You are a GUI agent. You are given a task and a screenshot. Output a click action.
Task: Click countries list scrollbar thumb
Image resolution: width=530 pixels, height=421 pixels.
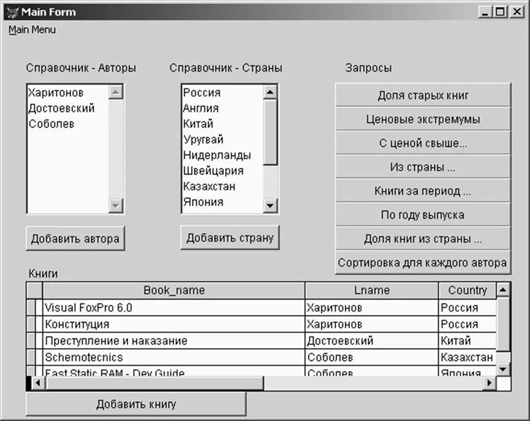click(x=270, y=132)
